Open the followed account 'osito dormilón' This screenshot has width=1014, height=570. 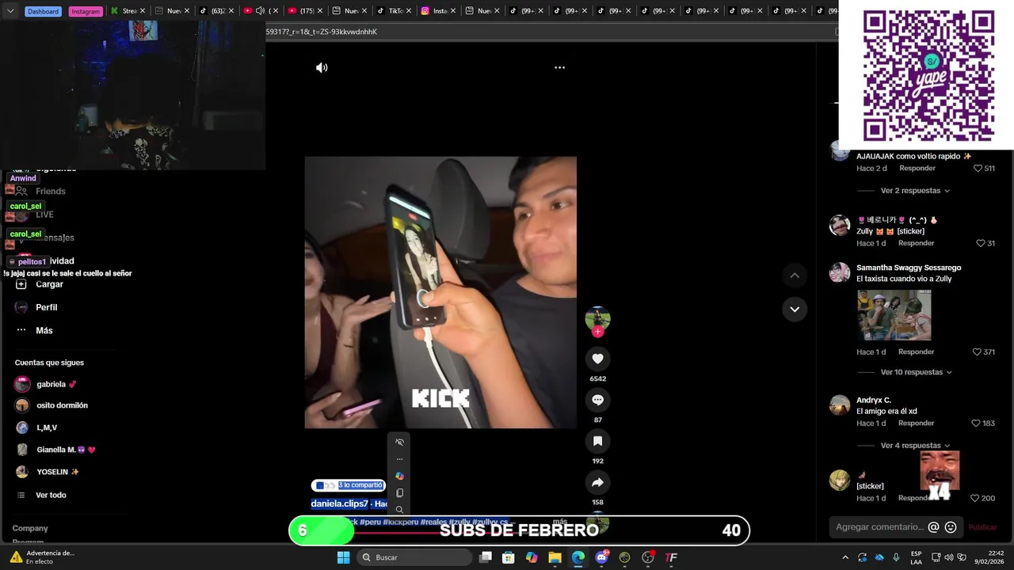pos(51,405)
